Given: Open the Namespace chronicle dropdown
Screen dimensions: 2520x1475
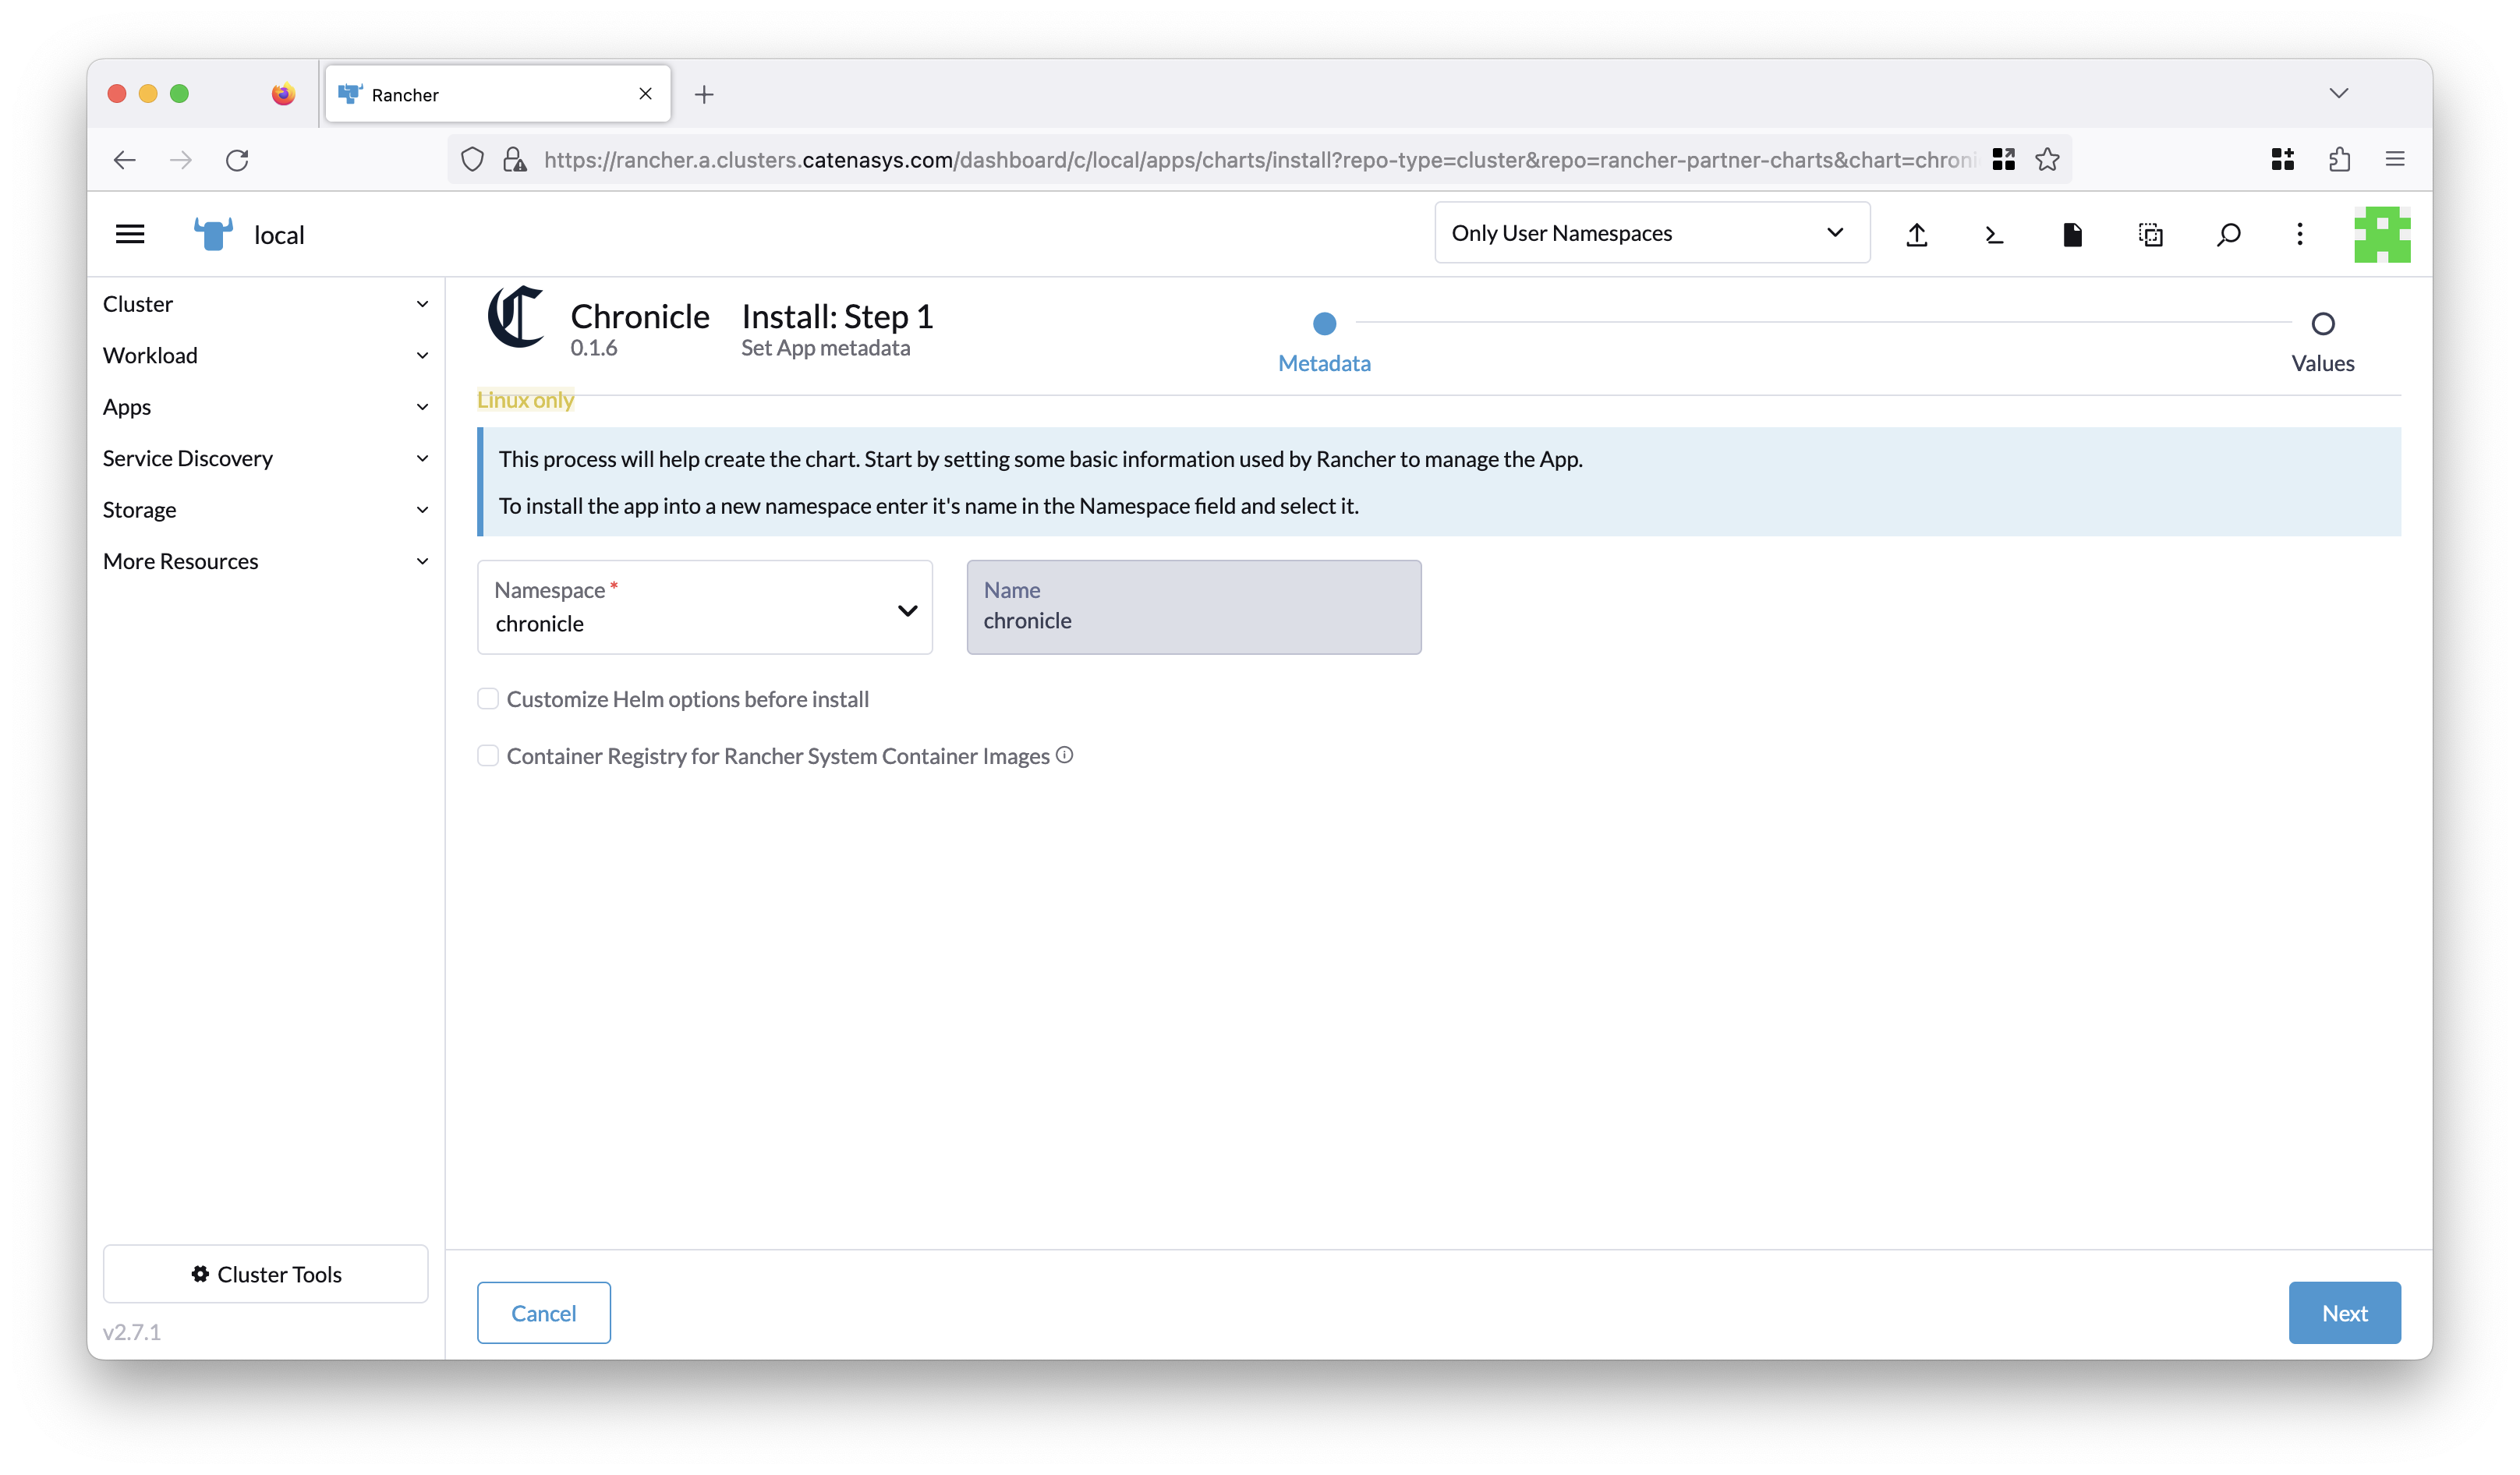Looking at the screenshot, I should pyautogui.click(x=705, y=607).
